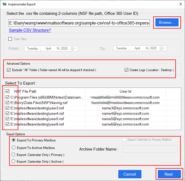Click Browse to select CSV file

[x=167, y=22]
